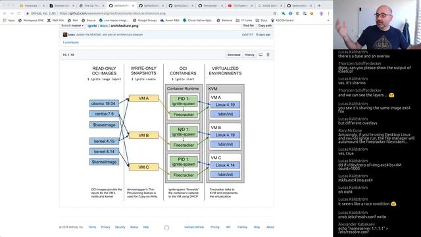The height and width of the screenshot is (237, 421).
Task: Open the Cloud Native Appl... bookmark
Action: click(x=198, y=20)
